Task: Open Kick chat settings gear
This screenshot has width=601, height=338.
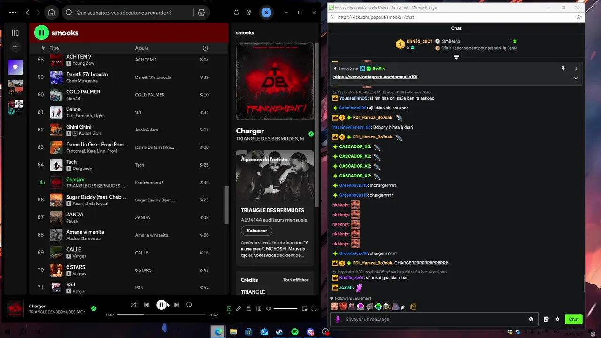Action: [x=557, y=319]
